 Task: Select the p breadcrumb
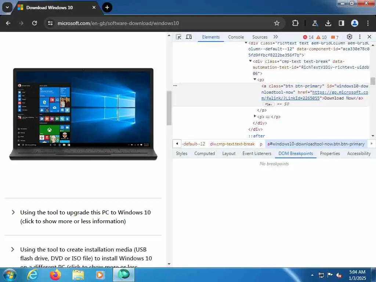[261, 144]
